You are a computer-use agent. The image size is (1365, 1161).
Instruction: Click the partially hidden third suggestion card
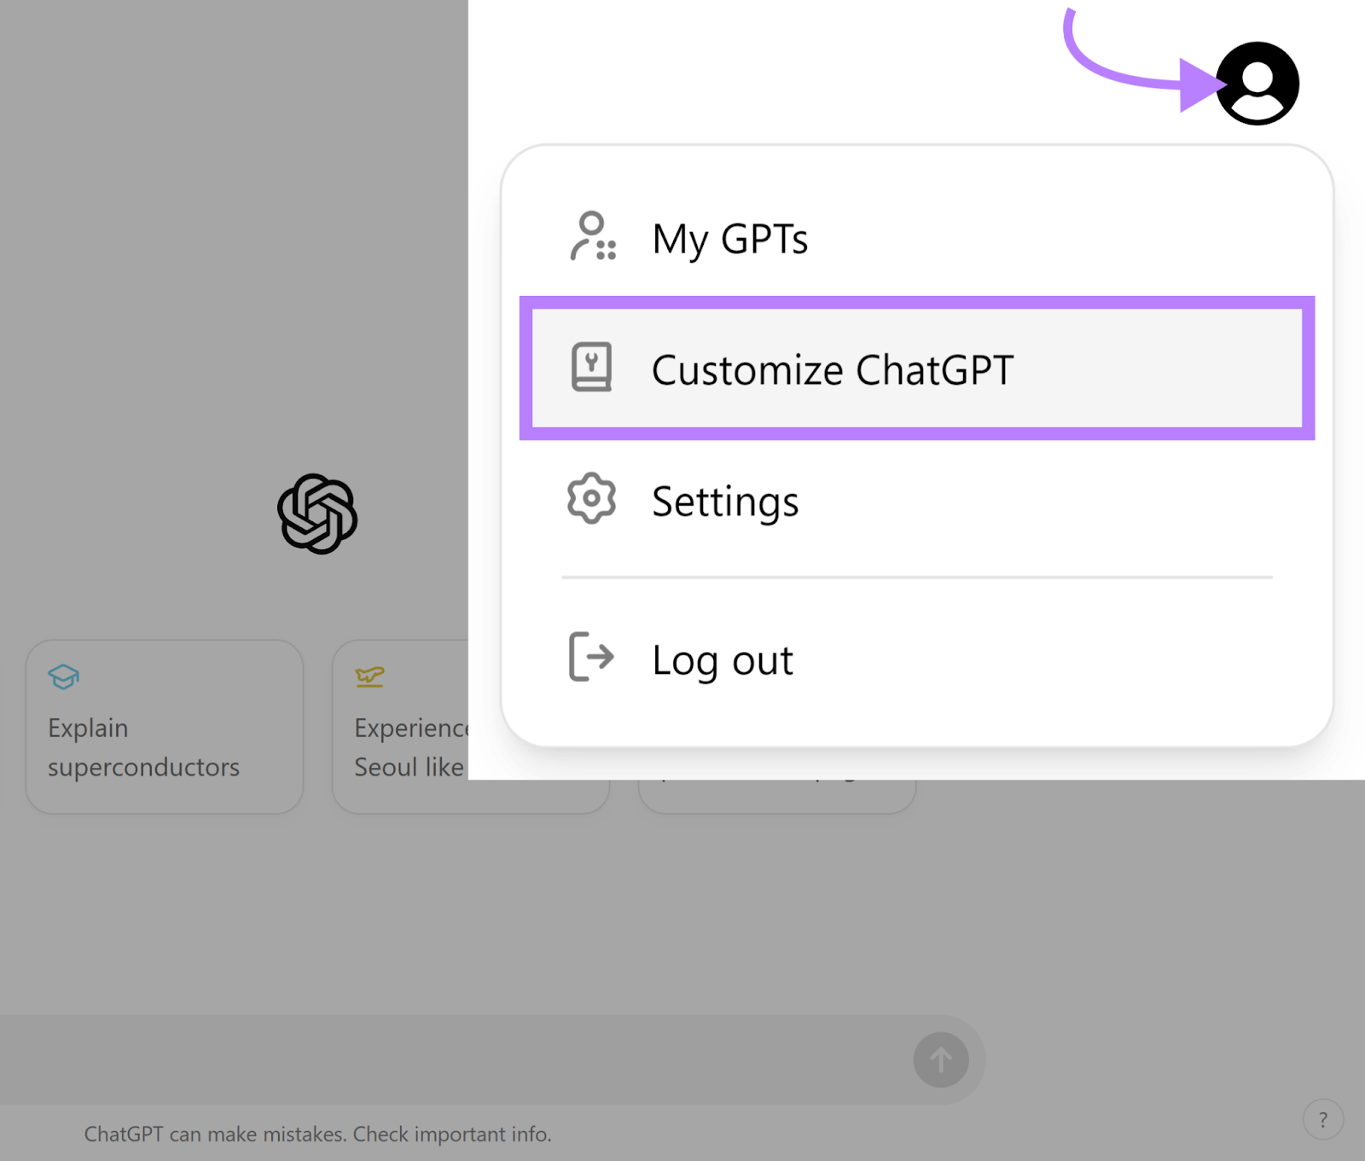(776, 797)
